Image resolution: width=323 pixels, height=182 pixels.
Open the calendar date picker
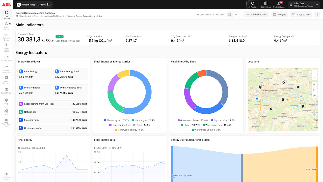[230, 15]
